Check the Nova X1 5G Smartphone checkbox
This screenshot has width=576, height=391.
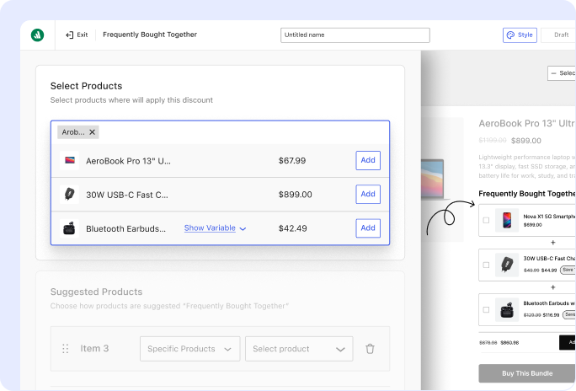click(x=486, y=220)
